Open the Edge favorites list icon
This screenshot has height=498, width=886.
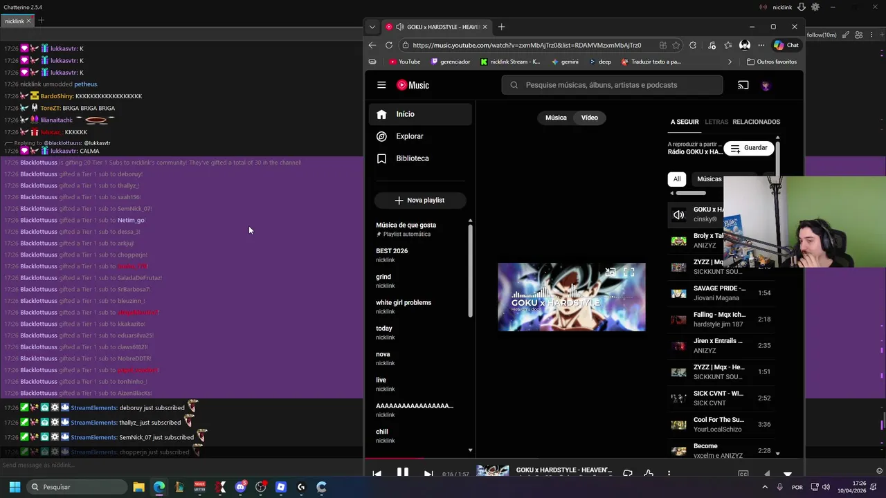click(728, 45)
